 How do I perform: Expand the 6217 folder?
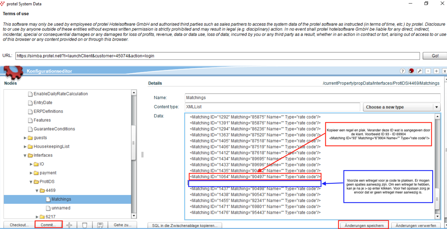37,217
